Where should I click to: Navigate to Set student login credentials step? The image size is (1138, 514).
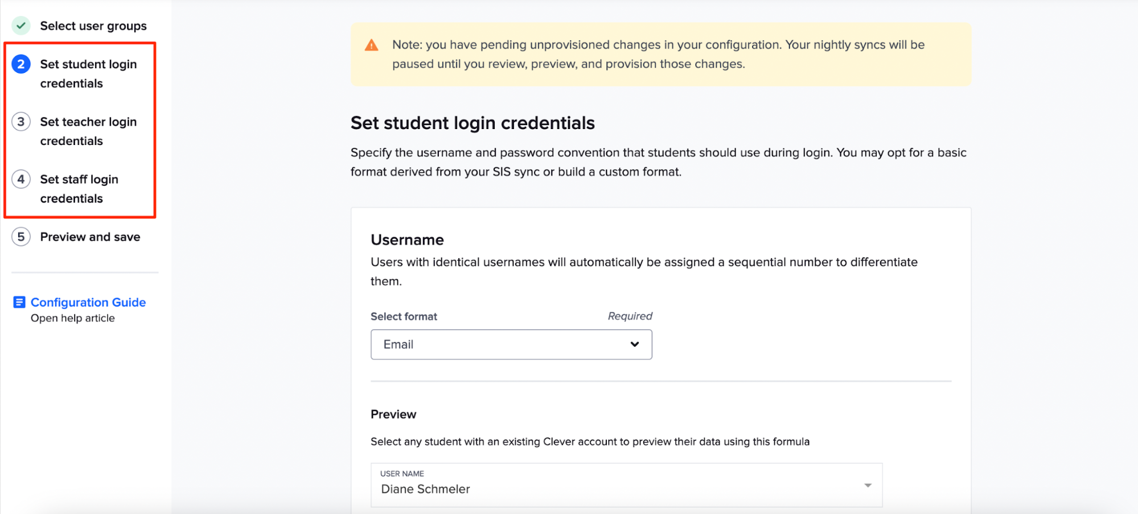pos(88,73)
